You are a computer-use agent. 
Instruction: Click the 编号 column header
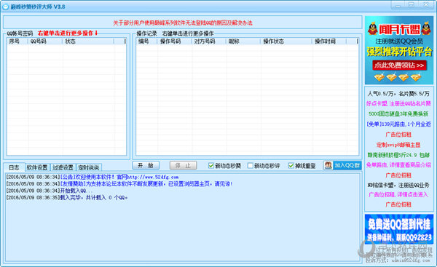coord(147,41)
